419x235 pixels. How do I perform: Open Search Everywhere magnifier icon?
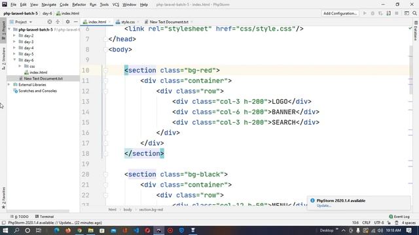(414, 13)
